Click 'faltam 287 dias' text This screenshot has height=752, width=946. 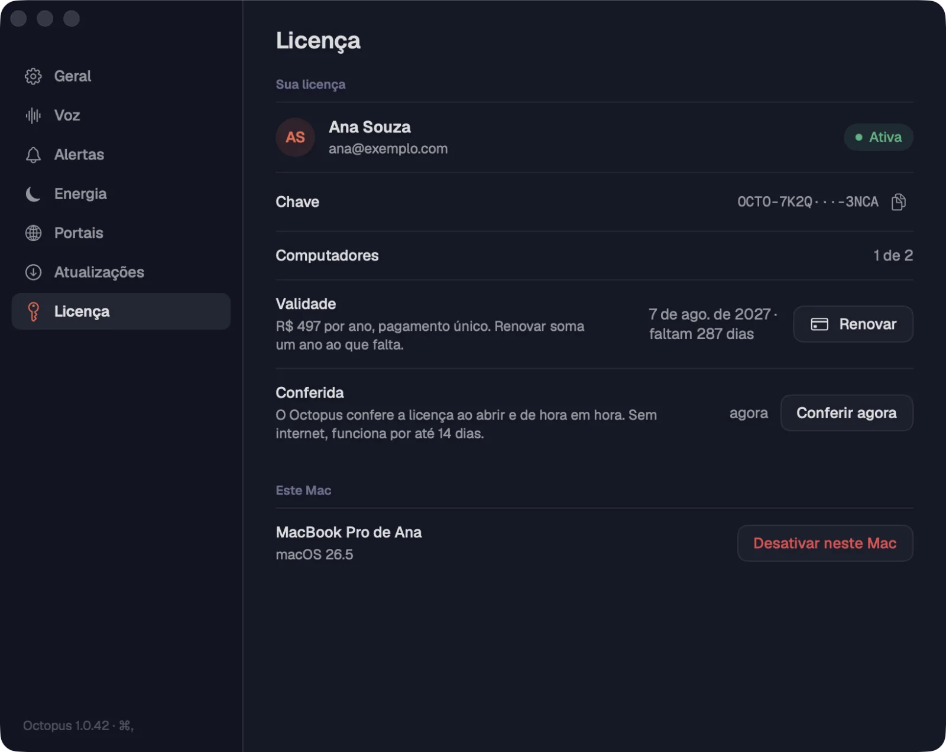[x=701, y=334]
